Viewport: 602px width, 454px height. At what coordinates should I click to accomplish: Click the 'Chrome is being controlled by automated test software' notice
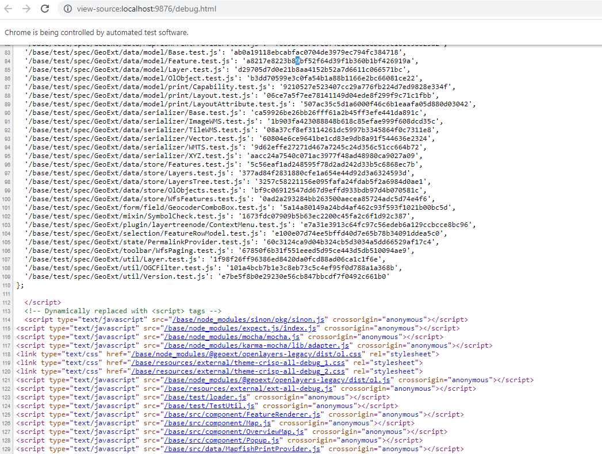(x=97, y=33)
